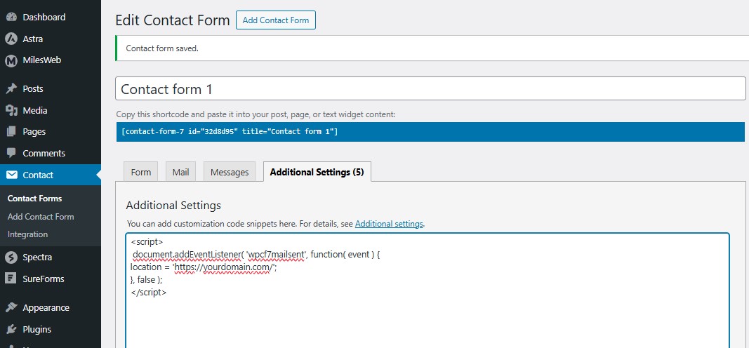Click the opening <script> line
The width and height of the screenshot is (749, 348).
point(147,242)
